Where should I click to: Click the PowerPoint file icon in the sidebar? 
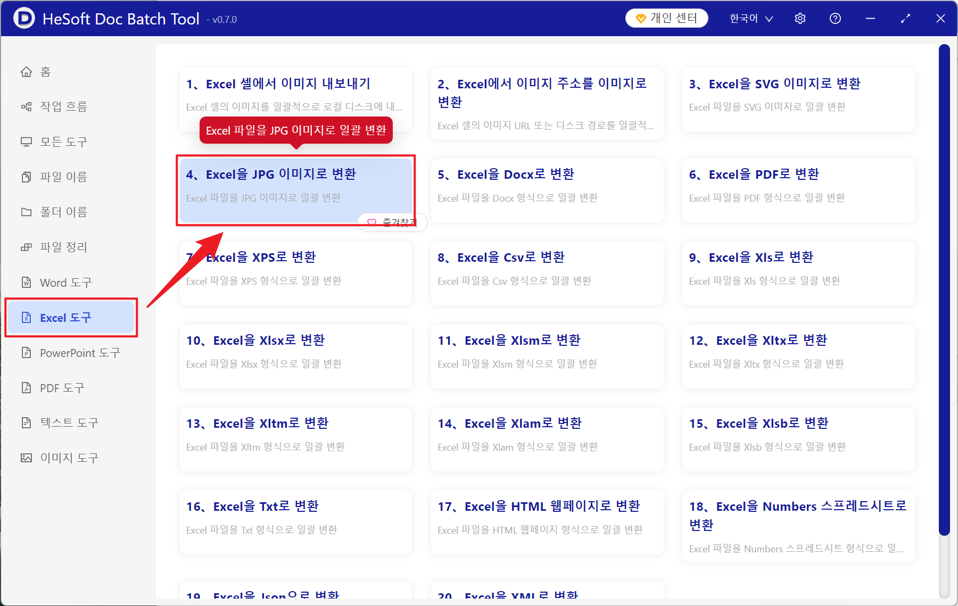pyautogui.click(x=26, y=352)
